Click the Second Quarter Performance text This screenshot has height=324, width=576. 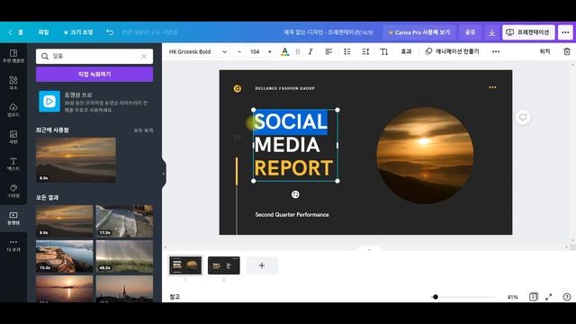[292, 214]
